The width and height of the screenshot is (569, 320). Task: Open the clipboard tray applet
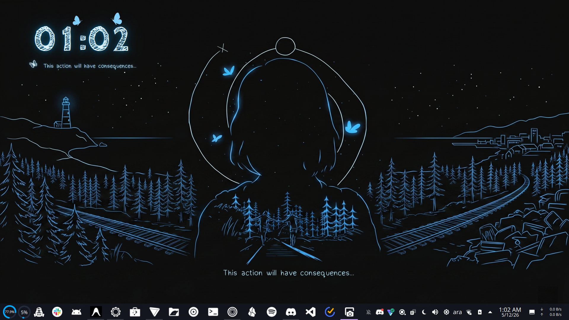pos(413,312)
